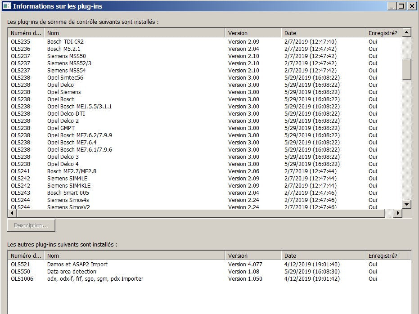Click the OLS1006 number cell
419x314 pixels.
22,279
